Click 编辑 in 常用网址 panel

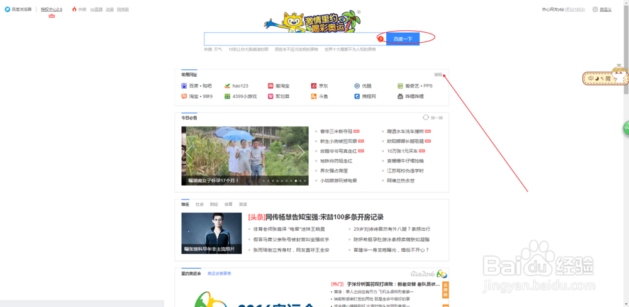point(438,75)
